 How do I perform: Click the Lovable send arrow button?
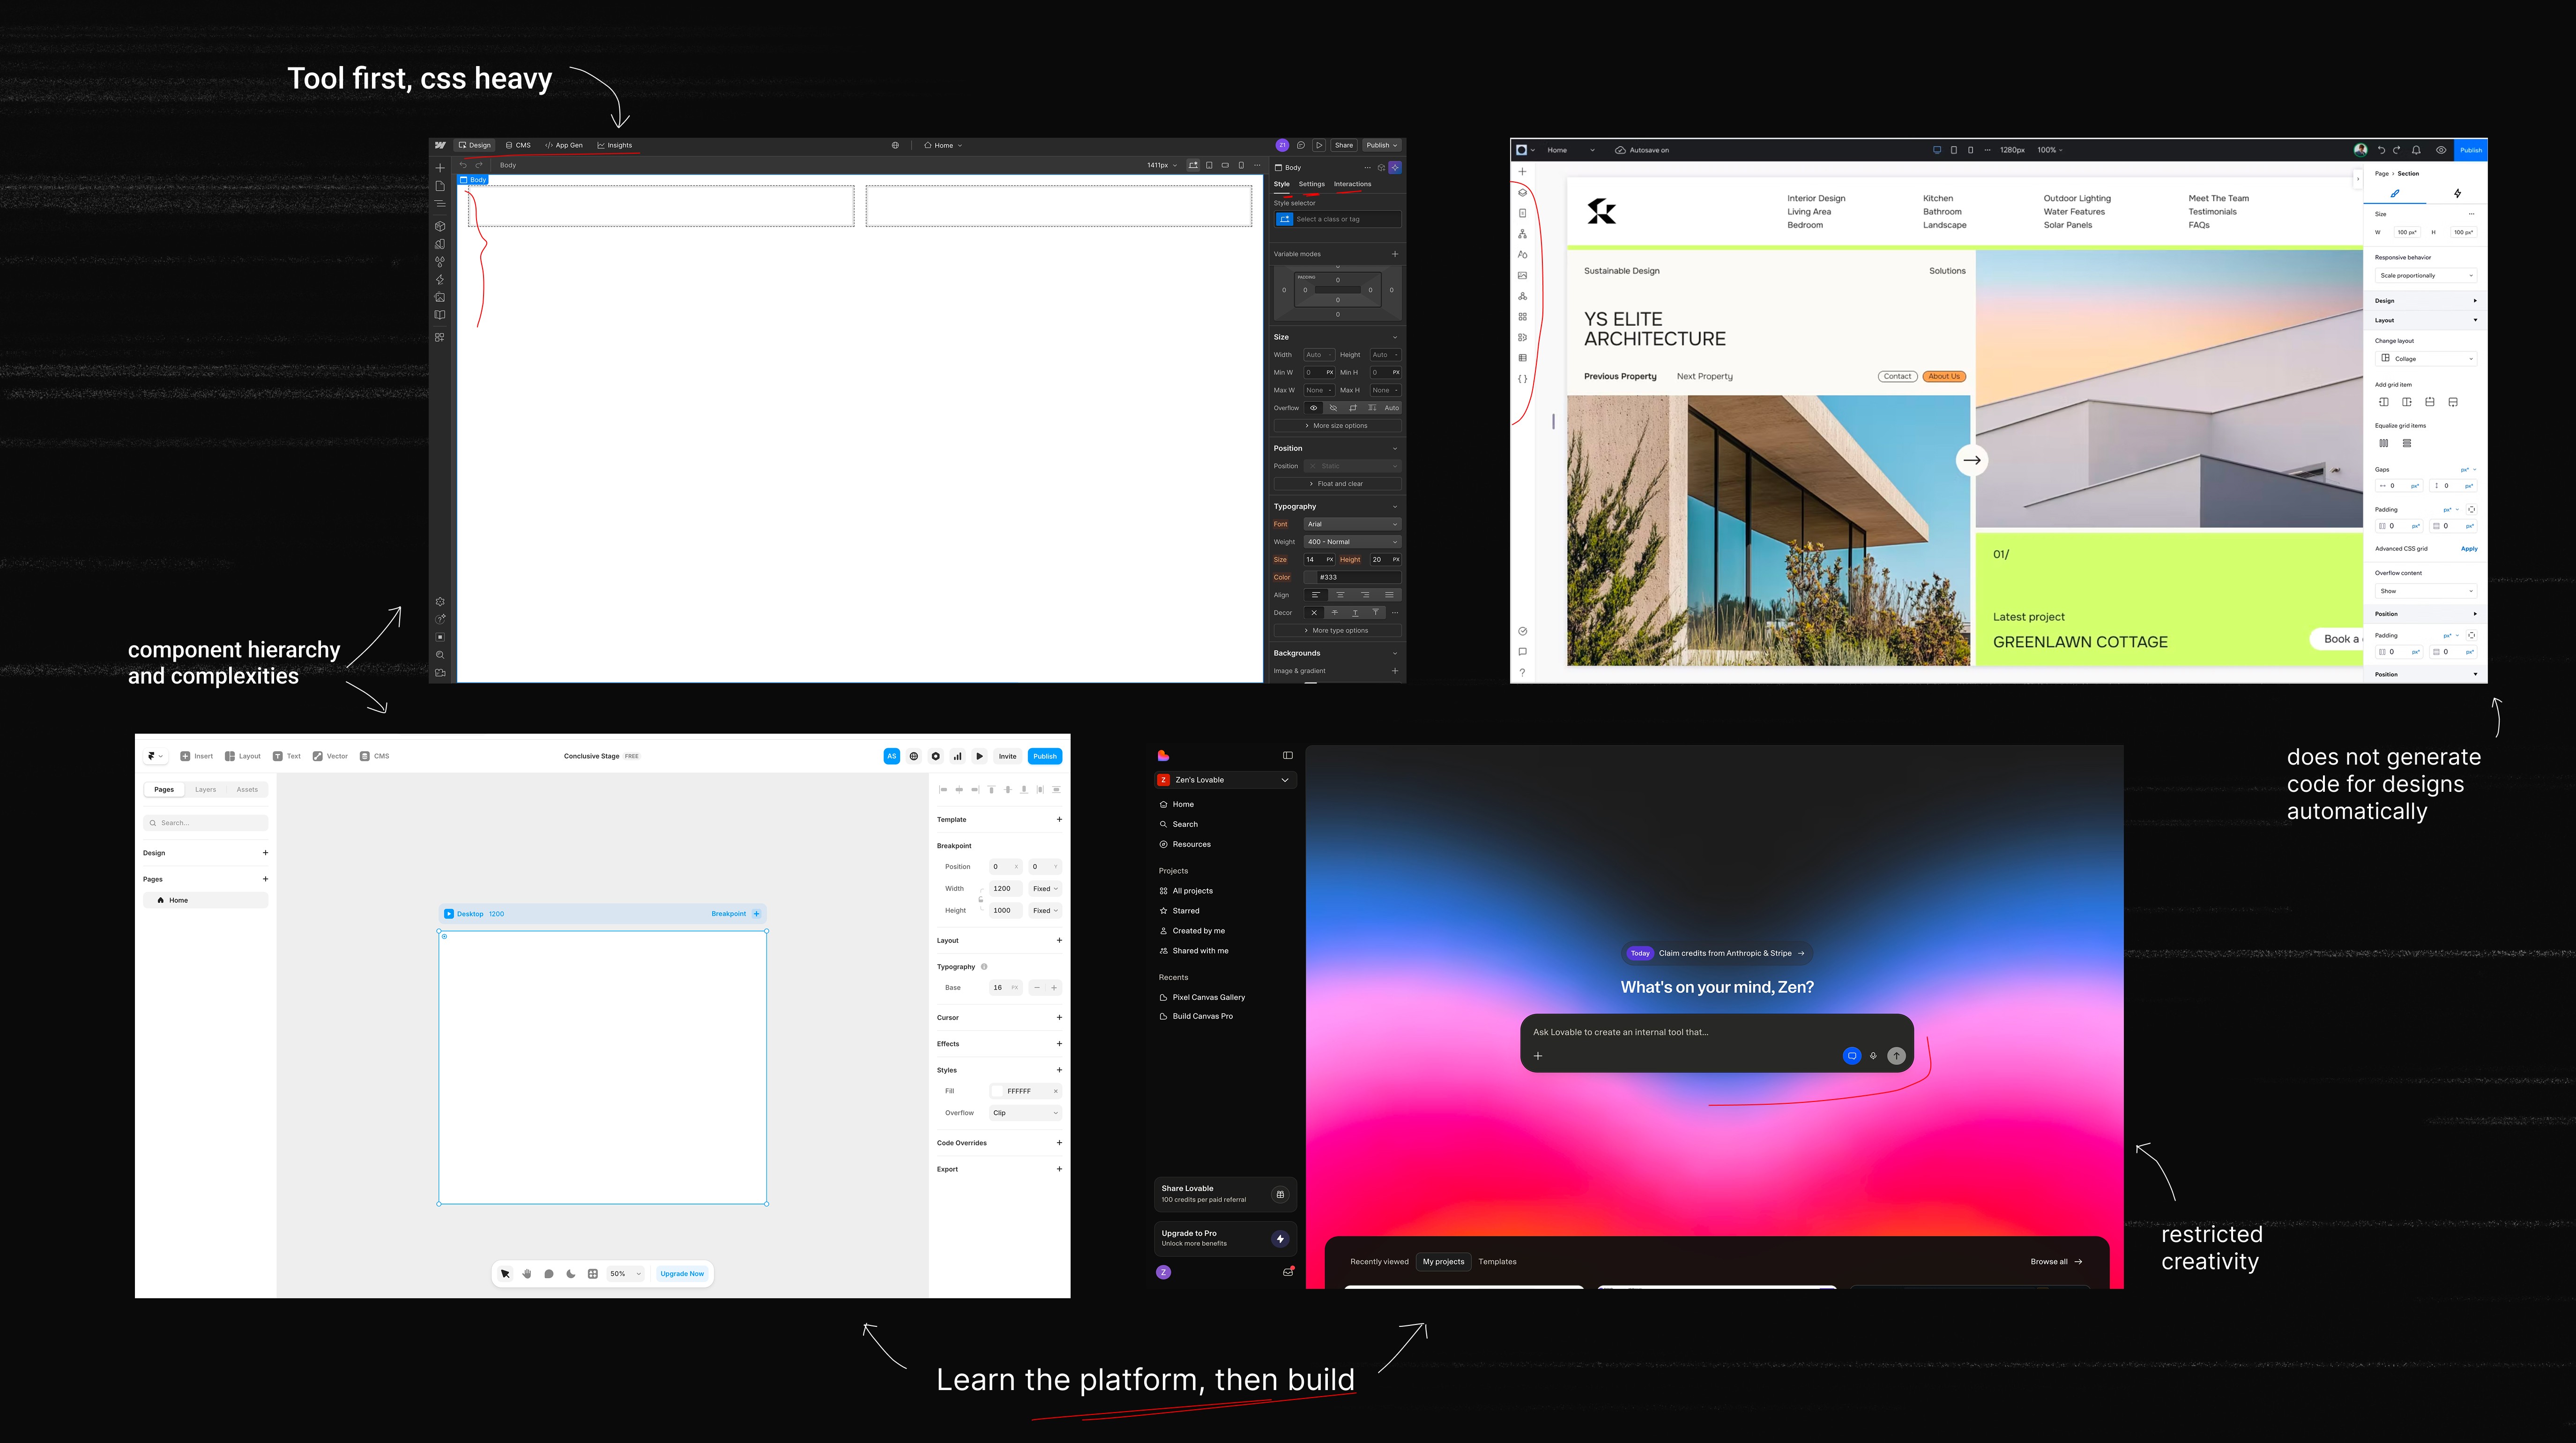click(1896, 1056)
